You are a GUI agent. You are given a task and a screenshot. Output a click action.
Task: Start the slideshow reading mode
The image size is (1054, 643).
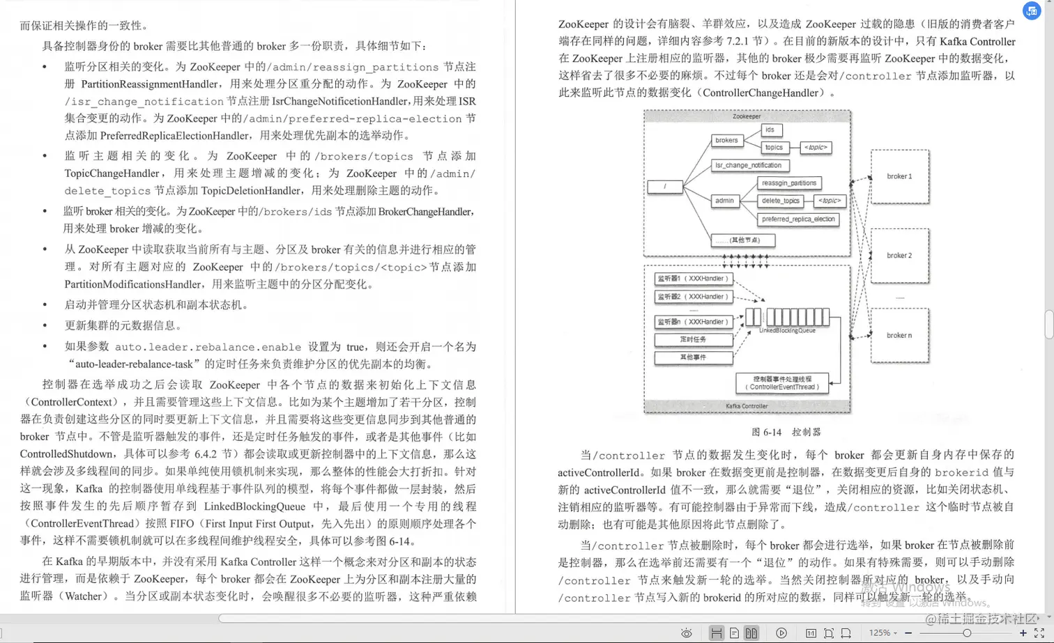tap(781, 634)
